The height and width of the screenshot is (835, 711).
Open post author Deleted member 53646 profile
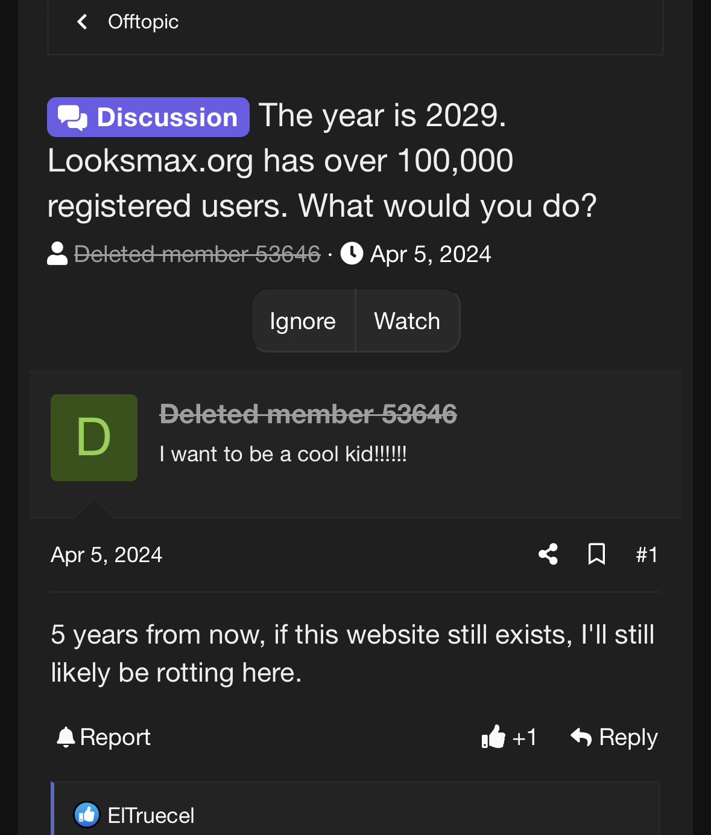tap(308, 414)
